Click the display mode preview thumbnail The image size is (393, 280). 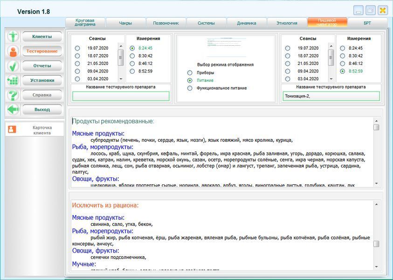[x=226, y=48]
